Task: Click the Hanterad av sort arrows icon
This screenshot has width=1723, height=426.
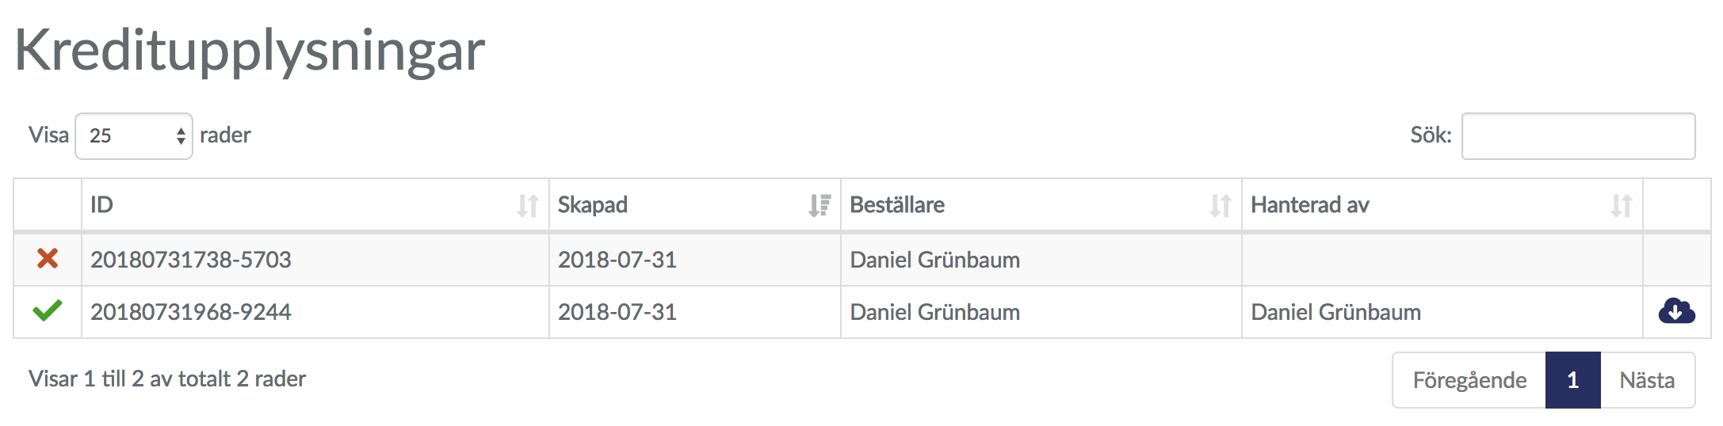Action: click(1622, 206)
